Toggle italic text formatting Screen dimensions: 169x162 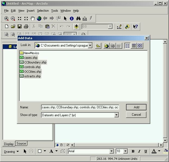(139, 151)
